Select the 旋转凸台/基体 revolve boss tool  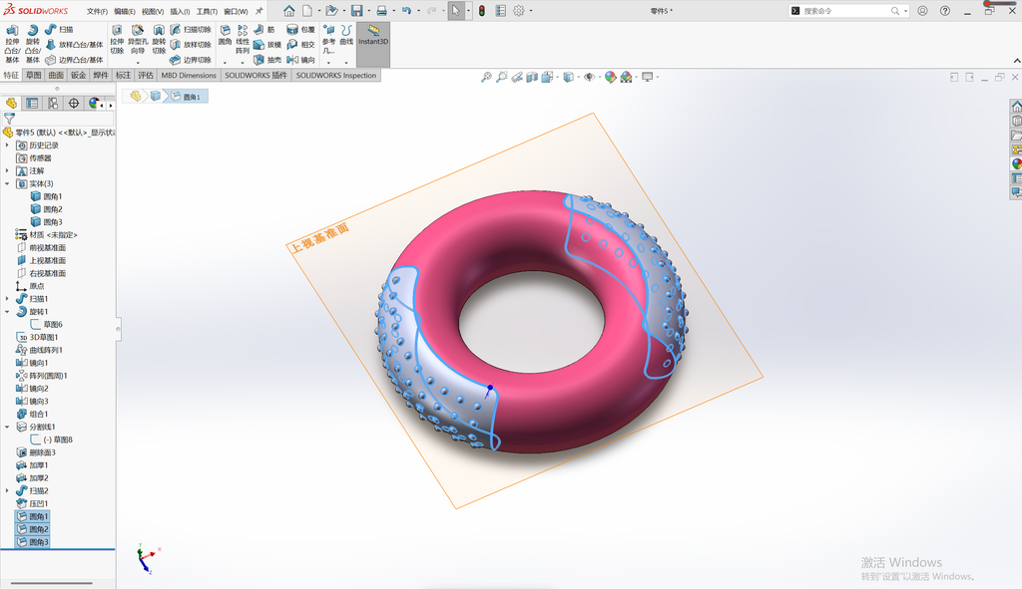click(33, 44)
